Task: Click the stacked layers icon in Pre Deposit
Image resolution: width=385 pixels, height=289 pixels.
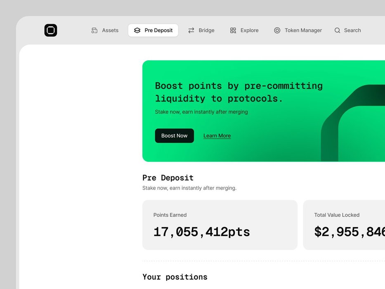Action: 137,30
